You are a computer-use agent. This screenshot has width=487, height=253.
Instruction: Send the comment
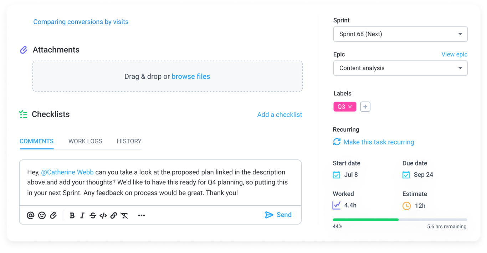278,215
